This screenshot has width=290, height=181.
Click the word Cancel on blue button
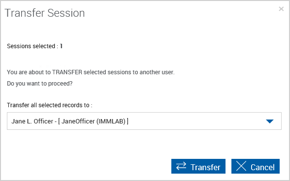click(262, 167)
